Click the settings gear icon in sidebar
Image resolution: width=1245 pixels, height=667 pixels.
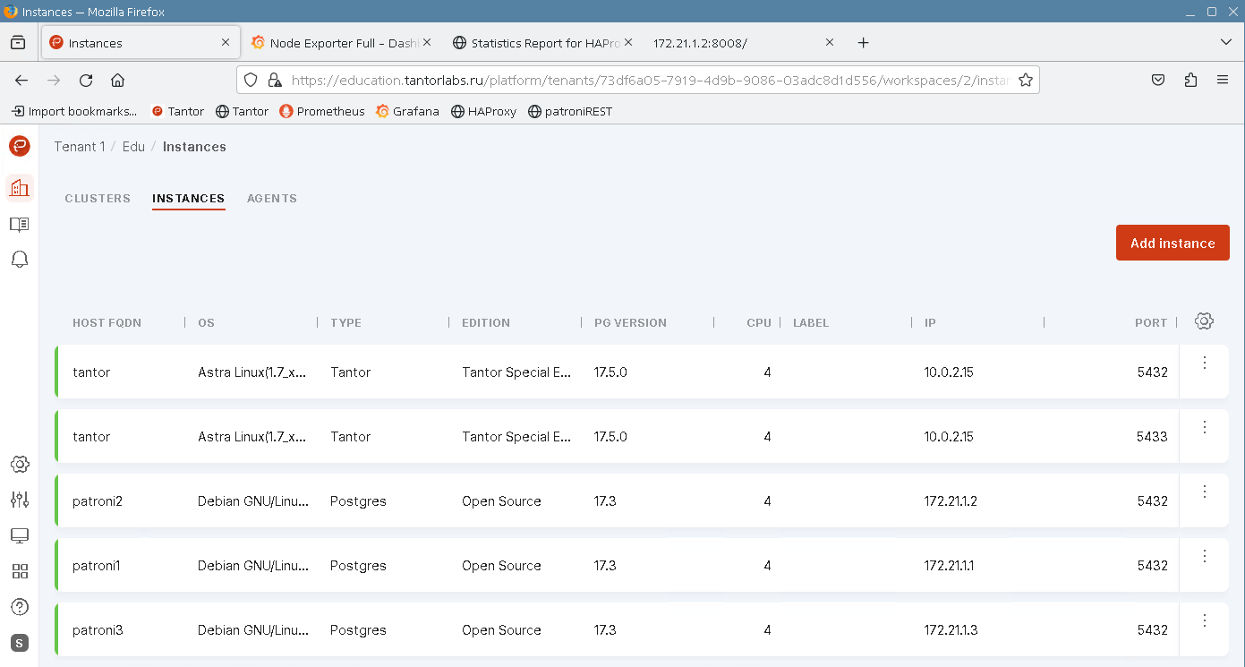point(20,464)
